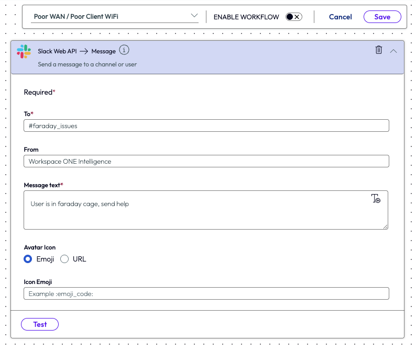
Task: Click the Test button
Action: [40, 324]
